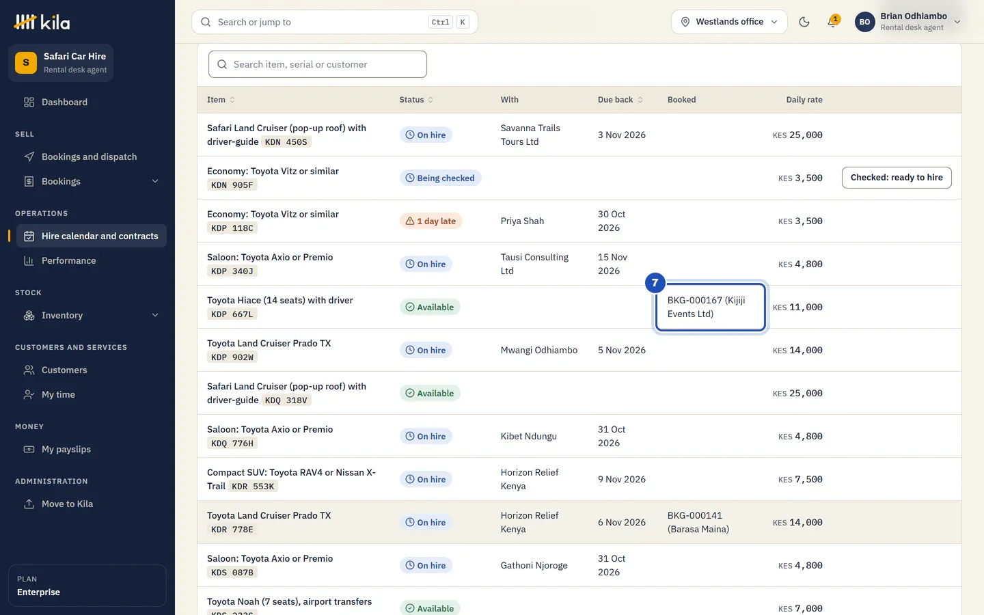This screenshot has width=984, height=615.
Task: Open Dashboard in the sidebar
Action: (92, 102)
